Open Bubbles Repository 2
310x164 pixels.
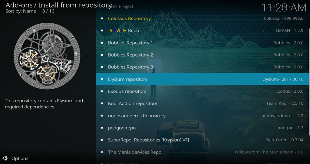(203, 55)
